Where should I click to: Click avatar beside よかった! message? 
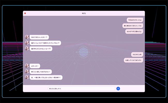(x=27, y=66)
